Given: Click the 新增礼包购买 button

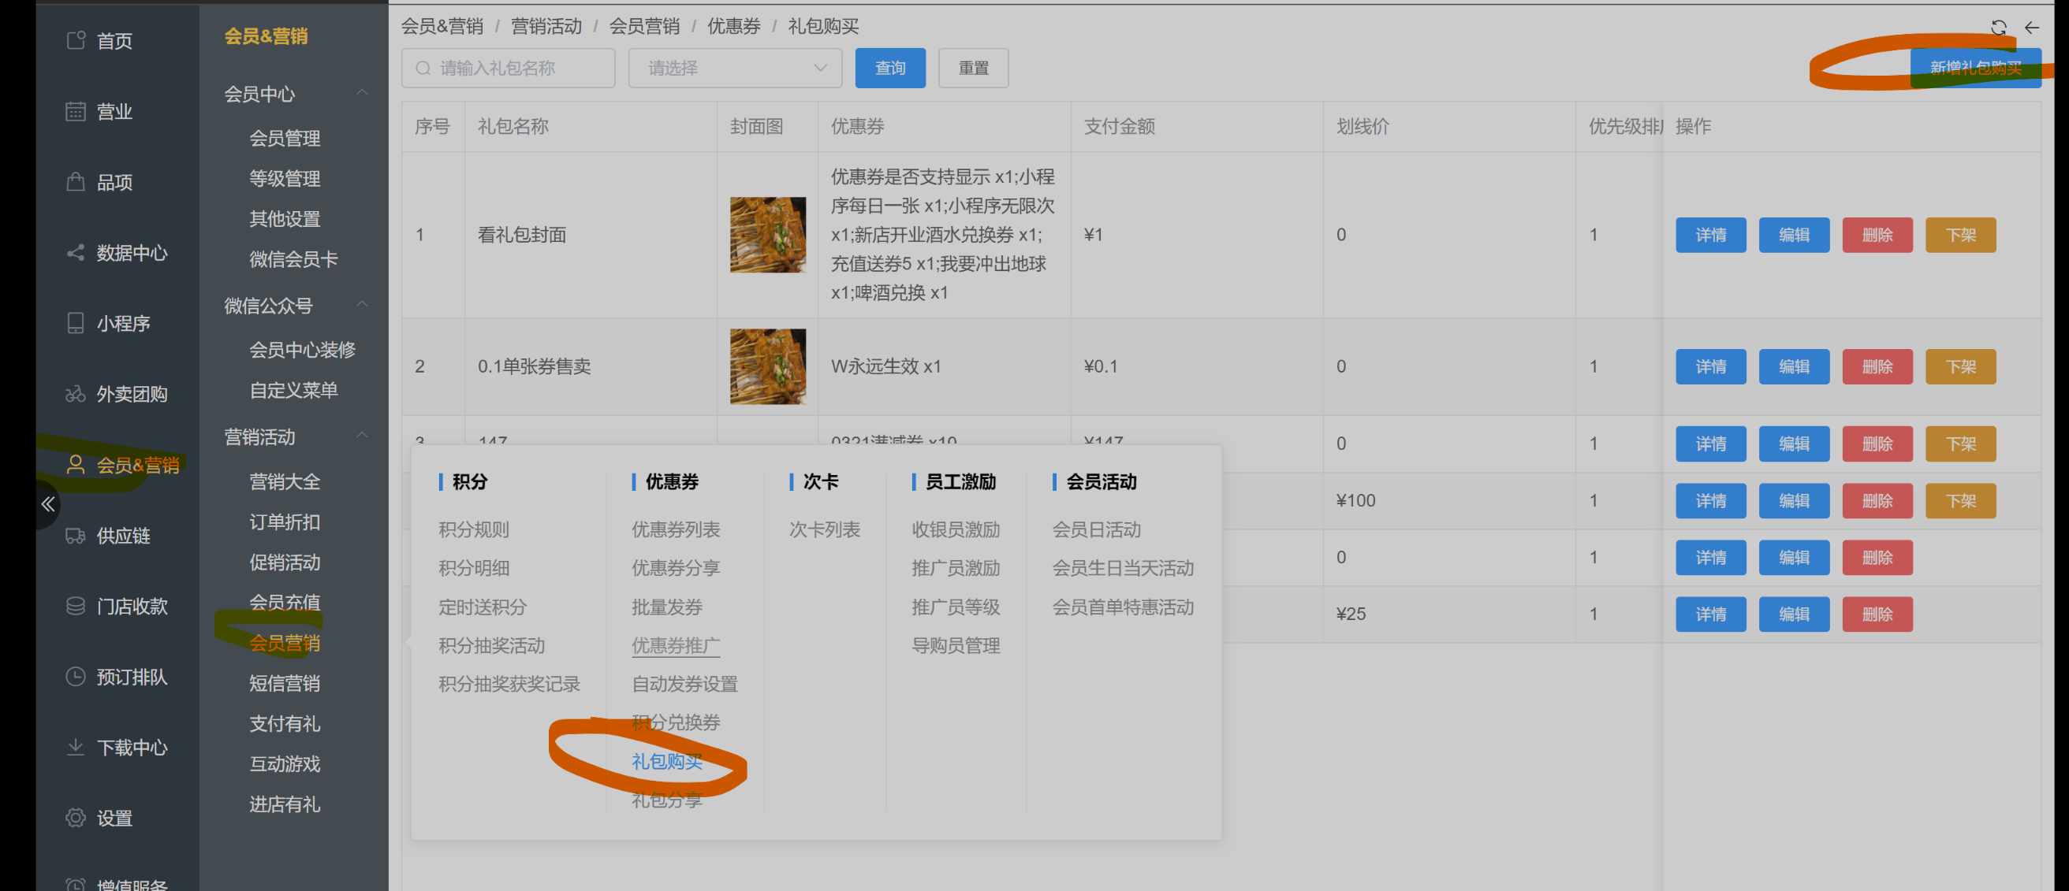Looking at the screenshot, I should 1976,69.
